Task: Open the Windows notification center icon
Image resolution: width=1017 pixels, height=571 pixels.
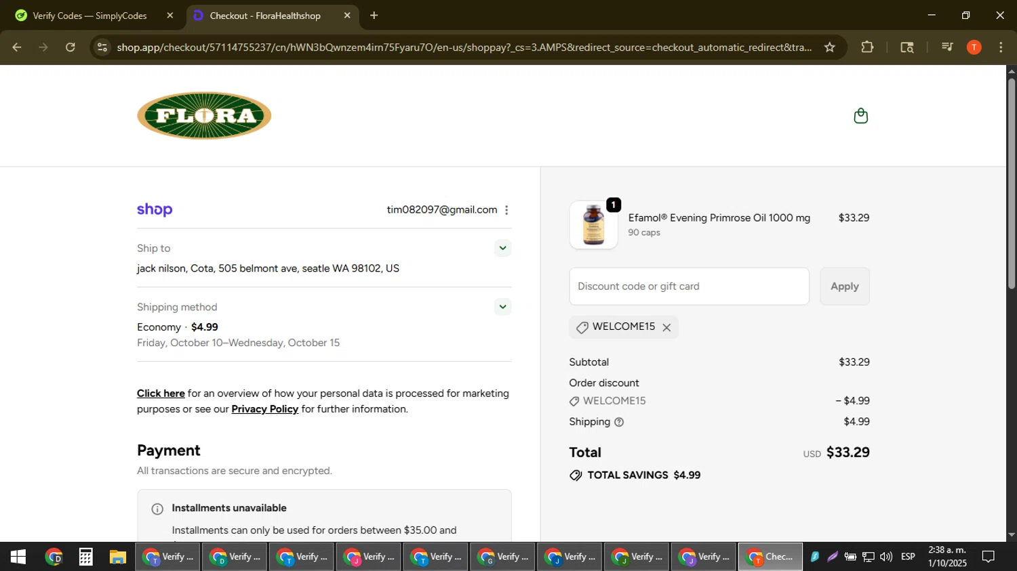Action: coord(989,557)
